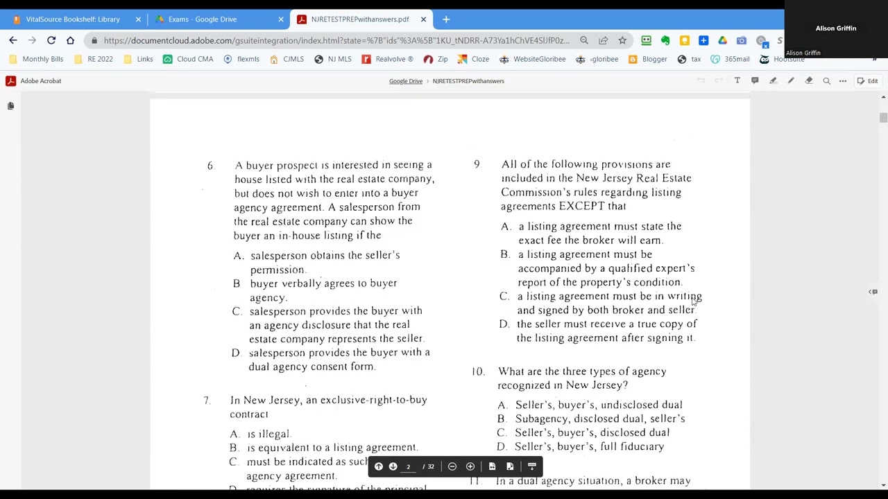888x499 pixels.
Task: Bookmark this page with the star
Action: tap(622, 40)
